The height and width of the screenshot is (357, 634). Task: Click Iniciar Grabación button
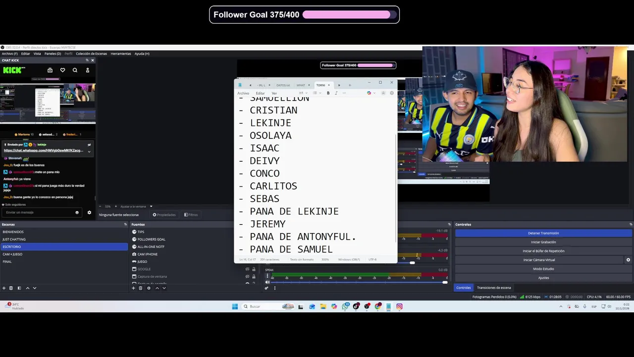pos(543,242)
